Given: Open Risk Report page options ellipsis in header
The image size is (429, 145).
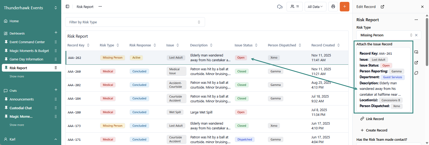Looking at the screenshot, I should (x=100, y=7).
